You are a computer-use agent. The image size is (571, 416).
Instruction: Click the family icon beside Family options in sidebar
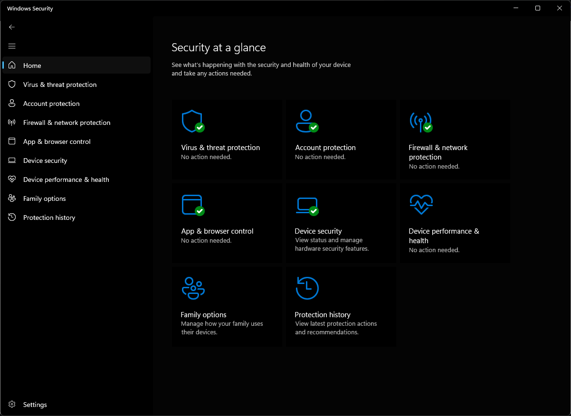coord(12,199)
